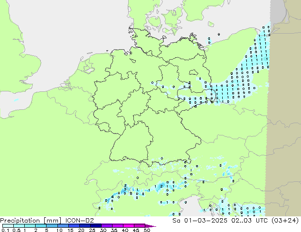Select the "(03+24)" forecast offset text

click(x=285, y=221)
